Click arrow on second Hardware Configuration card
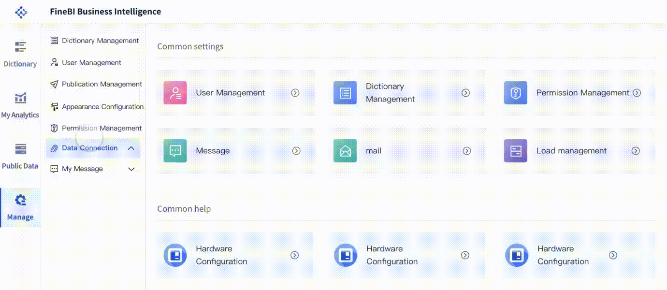The image size is (667, 290). (x=465, y=255)
